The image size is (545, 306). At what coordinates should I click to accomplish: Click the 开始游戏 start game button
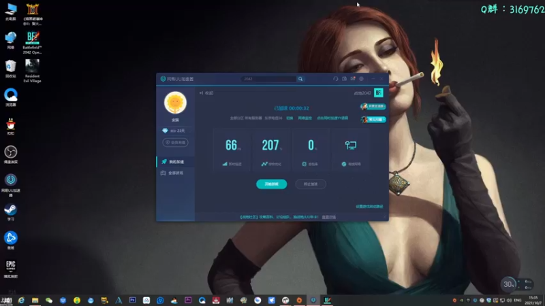[x=271, y=184]
